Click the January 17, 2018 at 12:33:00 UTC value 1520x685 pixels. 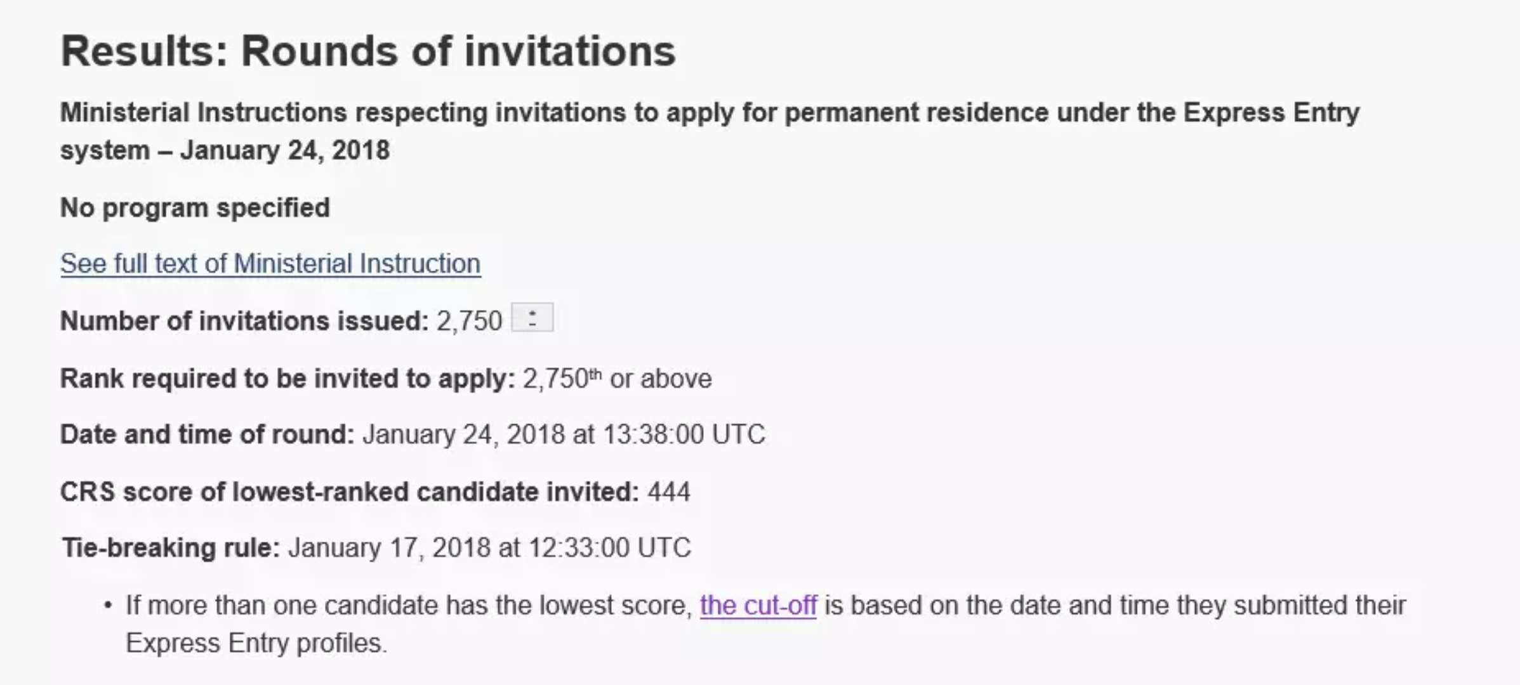click(489, 548)
